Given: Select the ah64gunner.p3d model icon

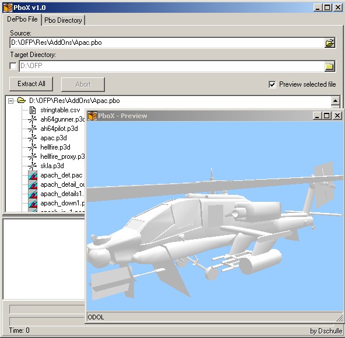Looking at the screenshot, I should (x=33, y=119).
